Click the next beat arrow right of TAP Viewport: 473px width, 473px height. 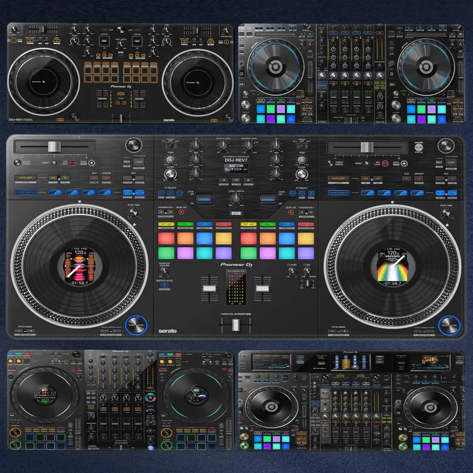click(x=248, y=180)
